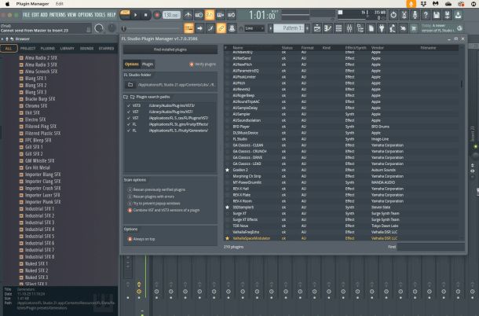Viewport: 479px width, 316px height.
Task: Open the PATTERNS menu
Action: (x=57, y=15)
